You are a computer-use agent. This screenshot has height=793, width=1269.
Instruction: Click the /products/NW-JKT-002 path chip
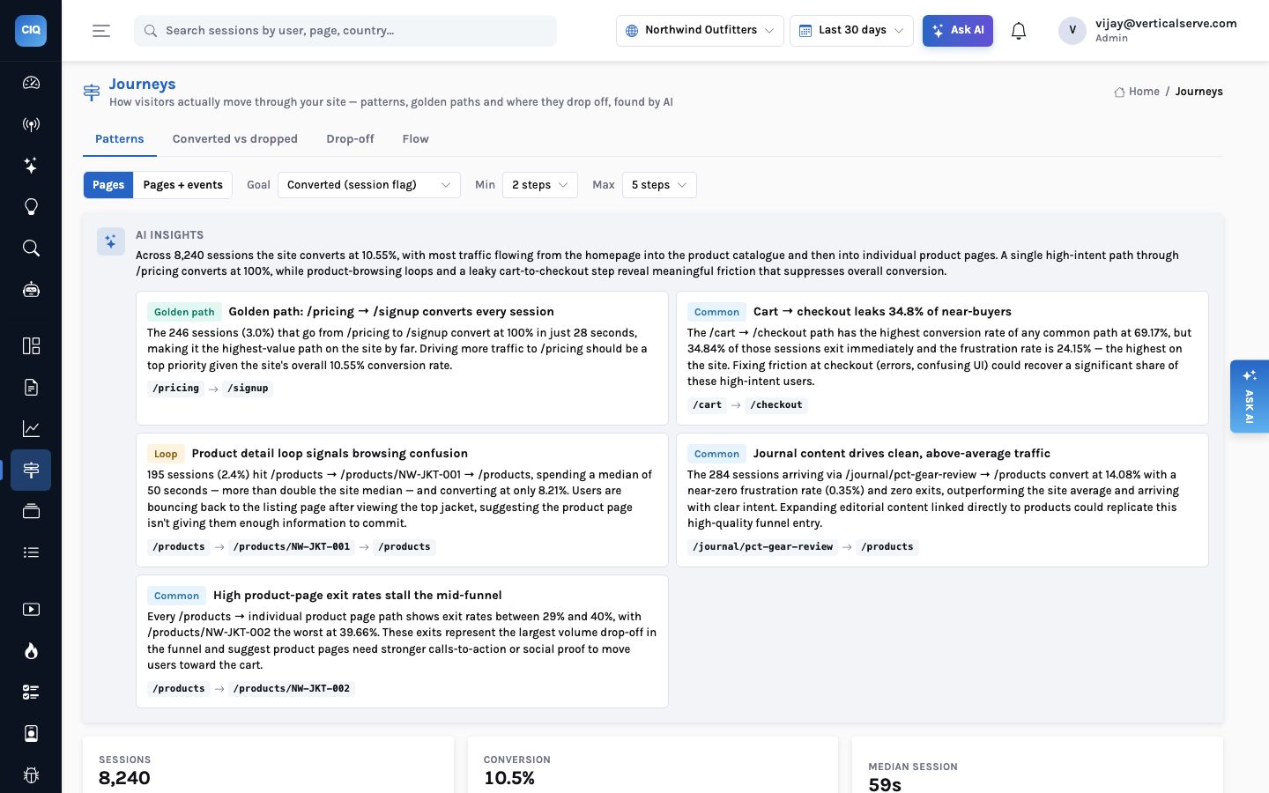292,689
